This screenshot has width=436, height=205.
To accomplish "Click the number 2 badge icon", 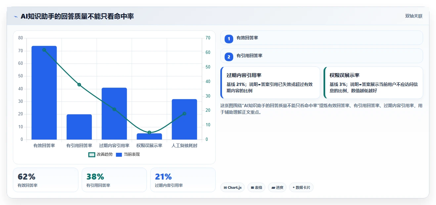I will click(x=229, y=57).
